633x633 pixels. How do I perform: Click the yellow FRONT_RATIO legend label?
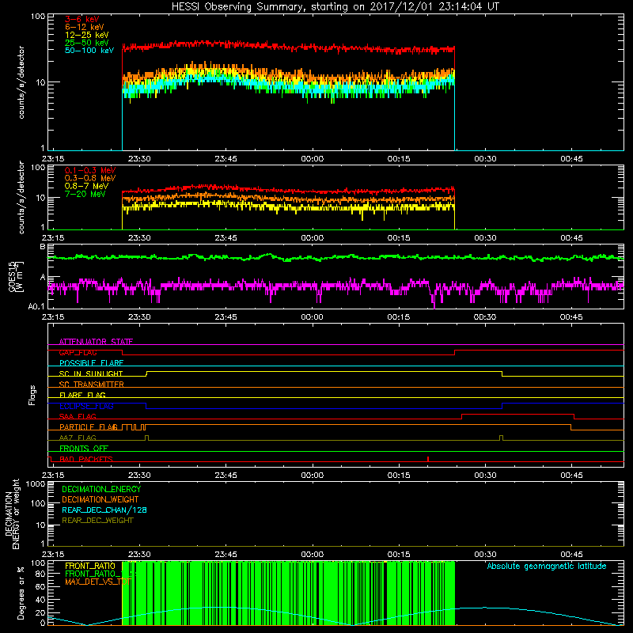tap(90, 567)
